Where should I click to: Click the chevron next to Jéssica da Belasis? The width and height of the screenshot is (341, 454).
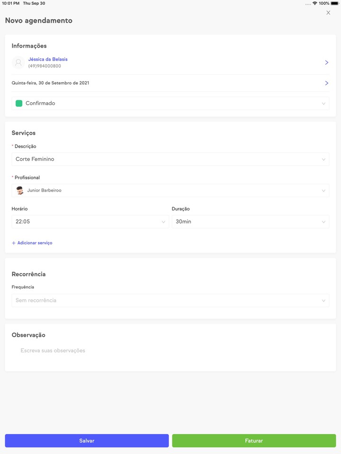click(x=326, y=61)
